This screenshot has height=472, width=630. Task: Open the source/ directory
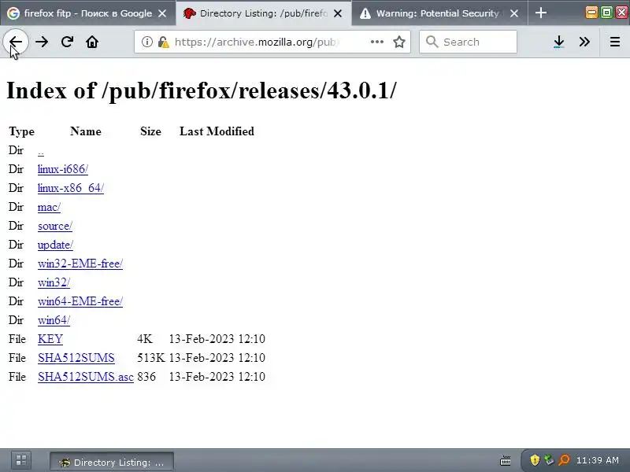point(55,226)
